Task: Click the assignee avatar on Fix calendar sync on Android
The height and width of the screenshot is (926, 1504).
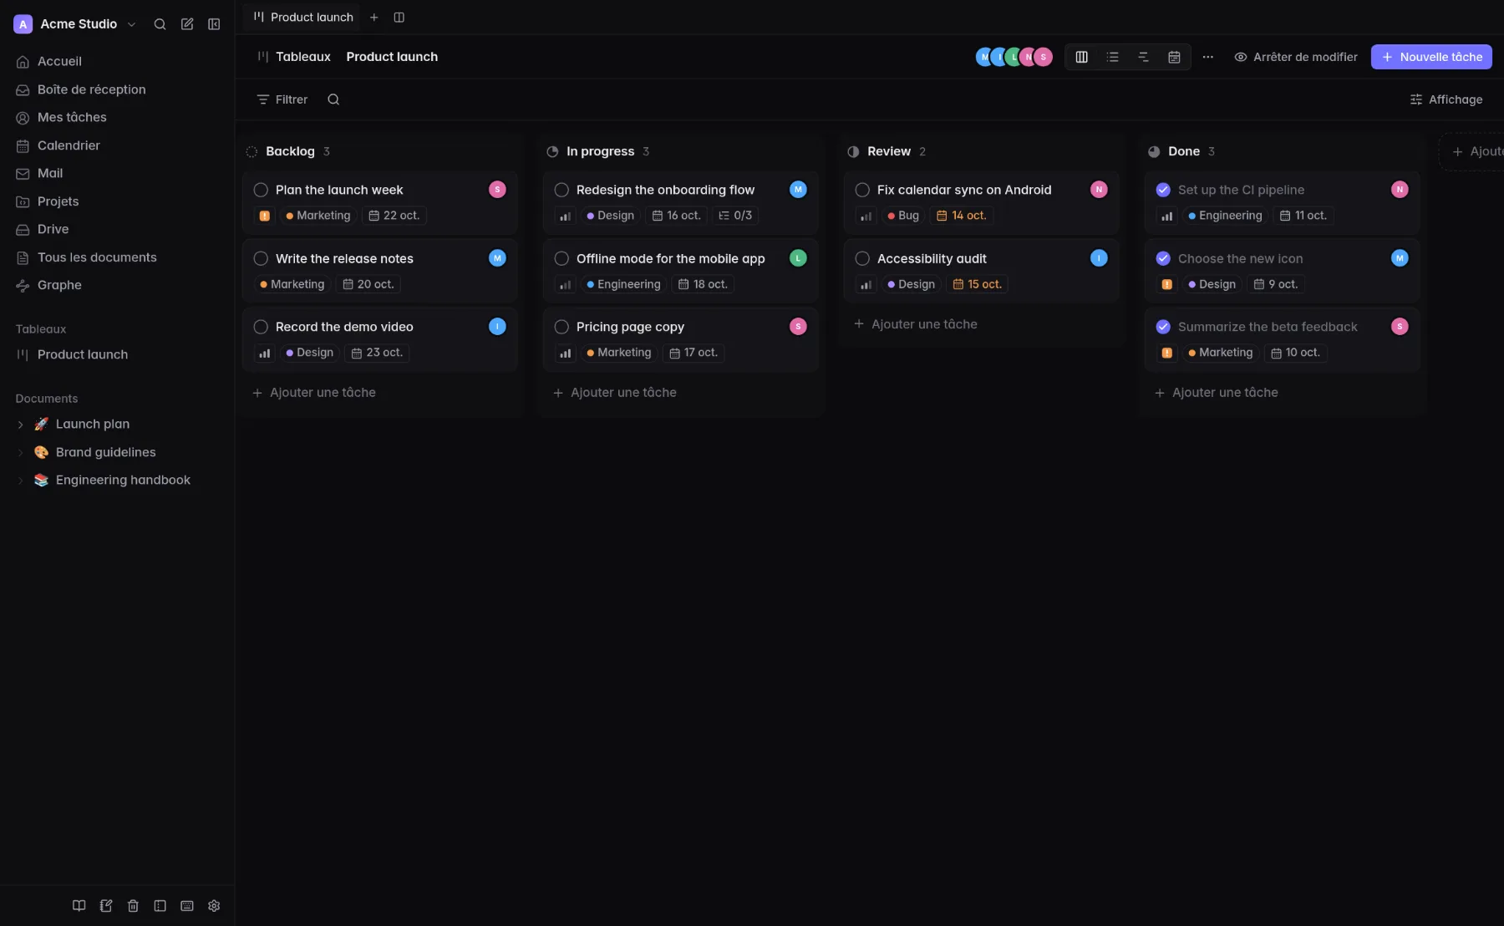Action: click(x=1099, y=190)
